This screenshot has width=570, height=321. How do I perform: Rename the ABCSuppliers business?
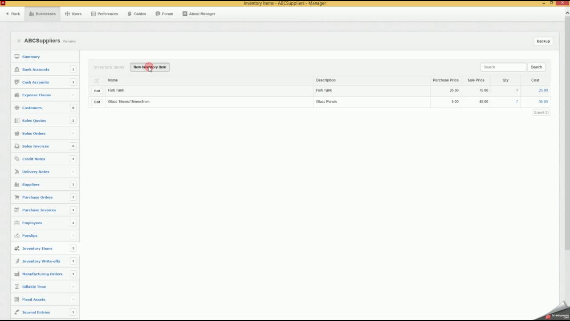(x=69, y=41)
